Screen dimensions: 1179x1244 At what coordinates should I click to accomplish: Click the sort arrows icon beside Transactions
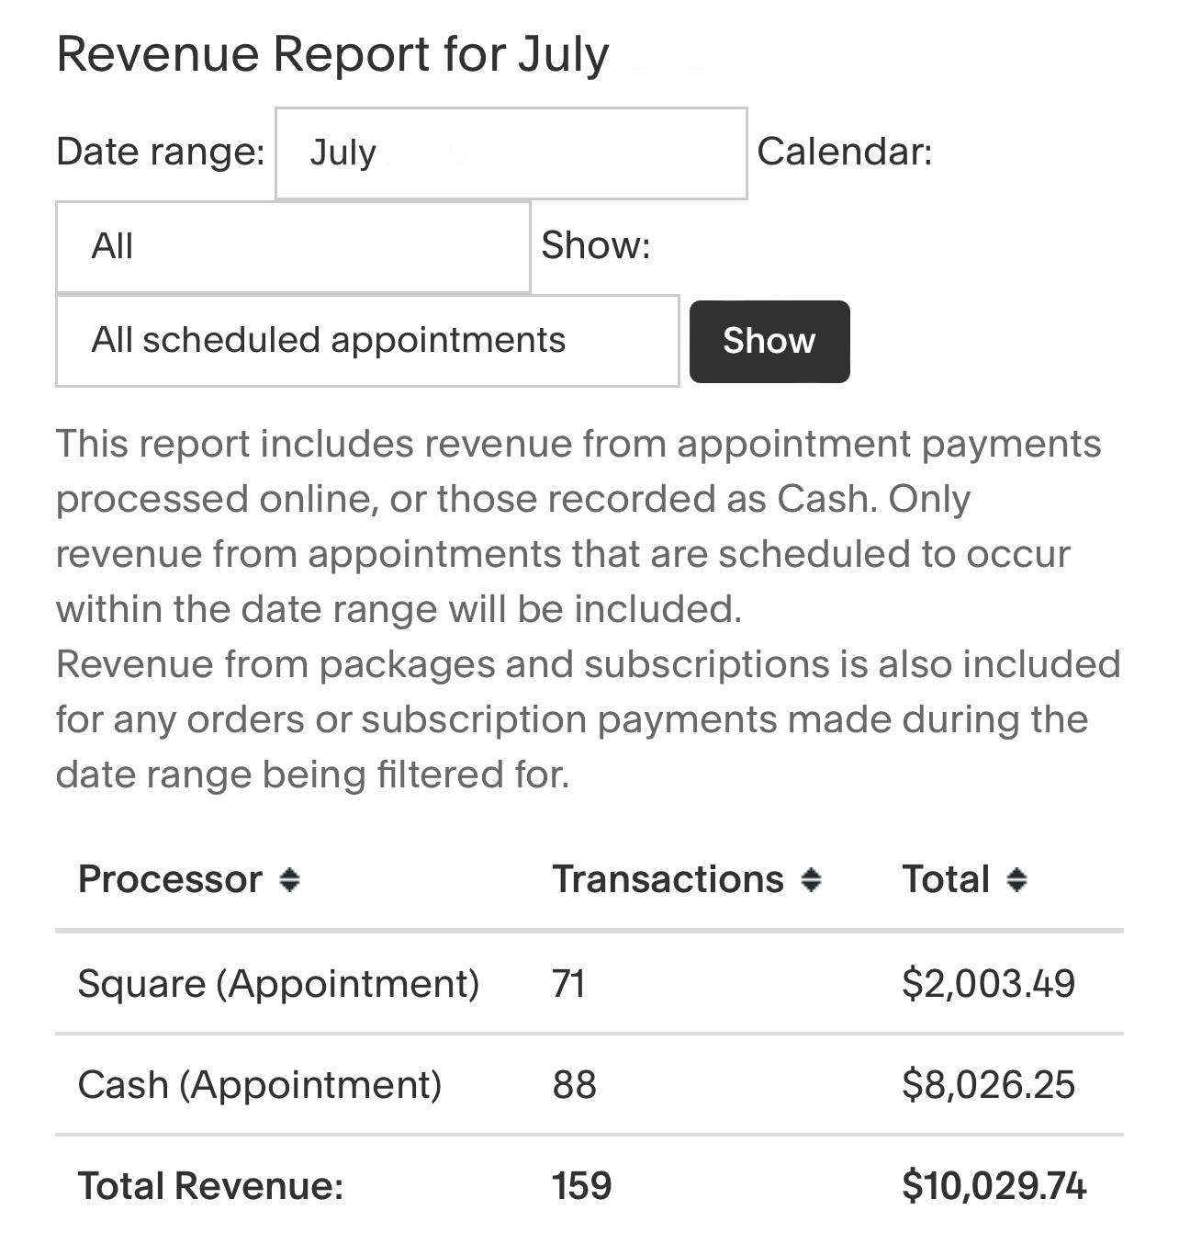pos(810,880)
